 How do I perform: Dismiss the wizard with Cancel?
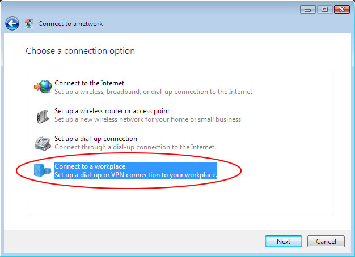326,241
